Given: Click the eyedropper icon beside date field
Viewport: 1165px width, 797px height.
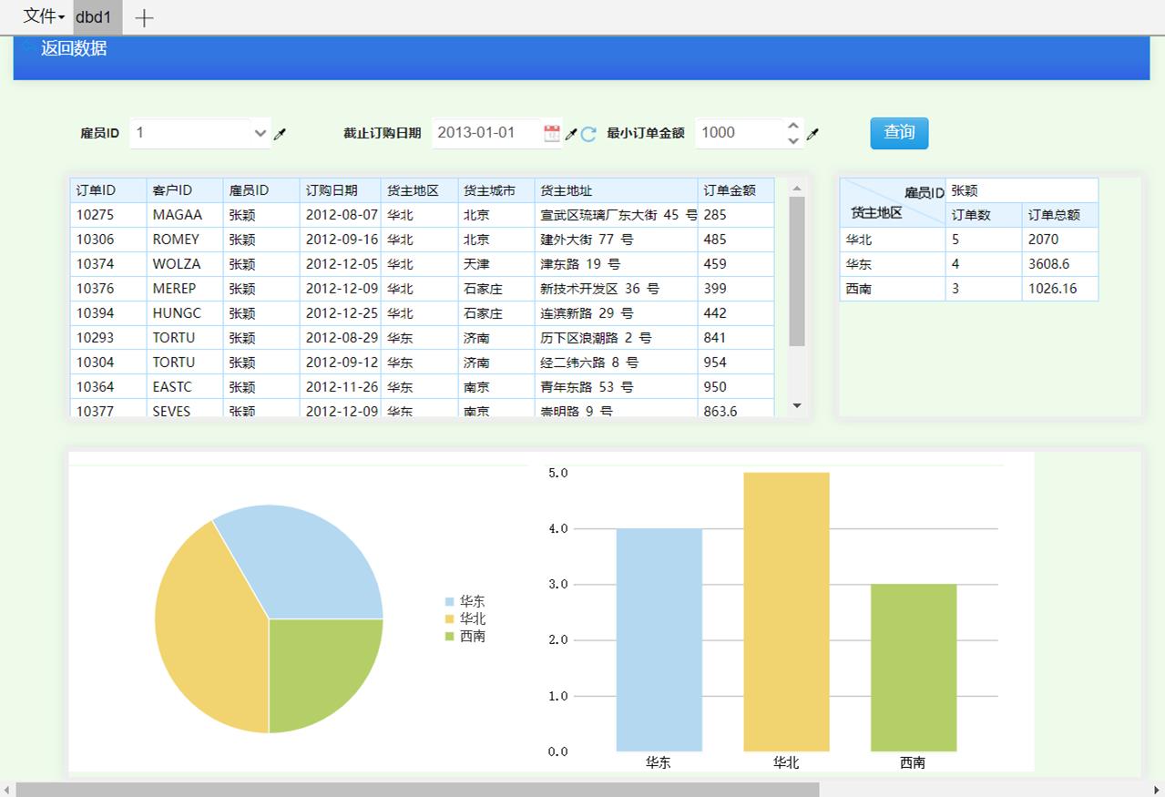Looking at the screenshot, I should pos(571,134).
